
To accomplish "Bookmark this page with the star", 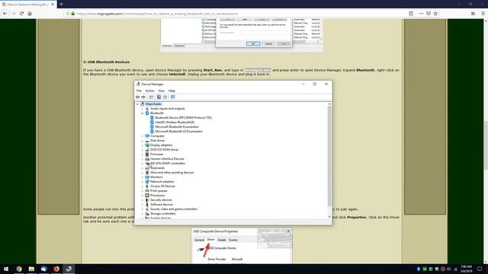I will pos(435,14).
